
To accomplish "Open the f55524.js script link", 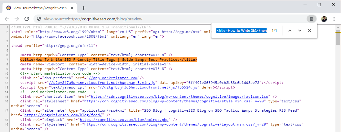I will click(x=148, y=87).
